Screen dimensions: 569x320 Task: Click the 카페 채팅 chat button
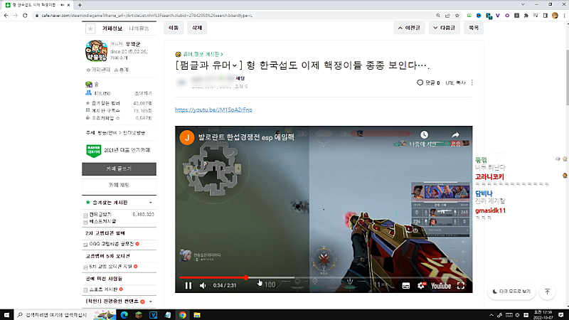(x=119, y=185)
